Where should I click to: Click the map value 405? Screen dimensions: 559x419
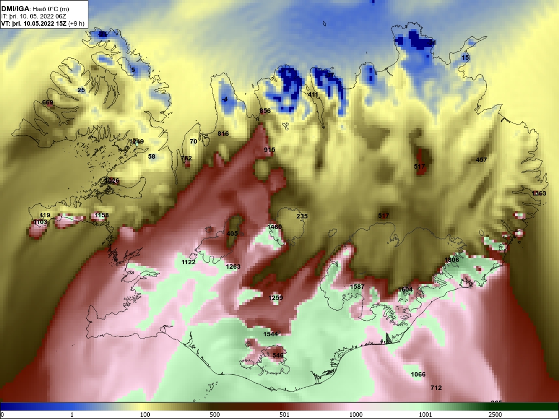[232, 234]
